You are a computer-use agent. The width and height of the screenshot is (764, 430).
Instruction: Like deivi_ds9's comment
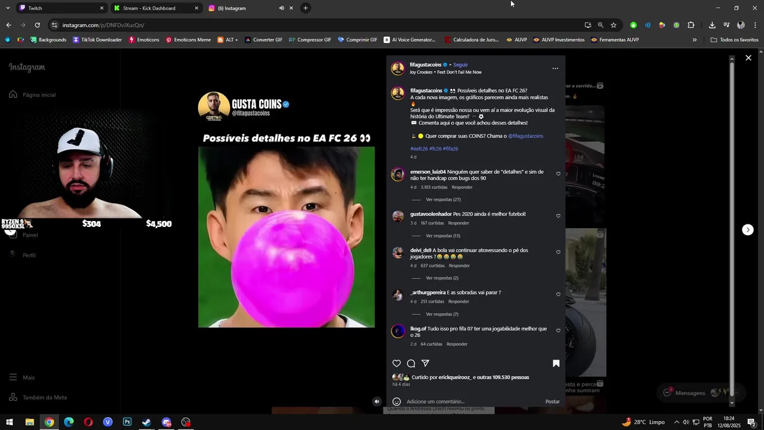558,252
